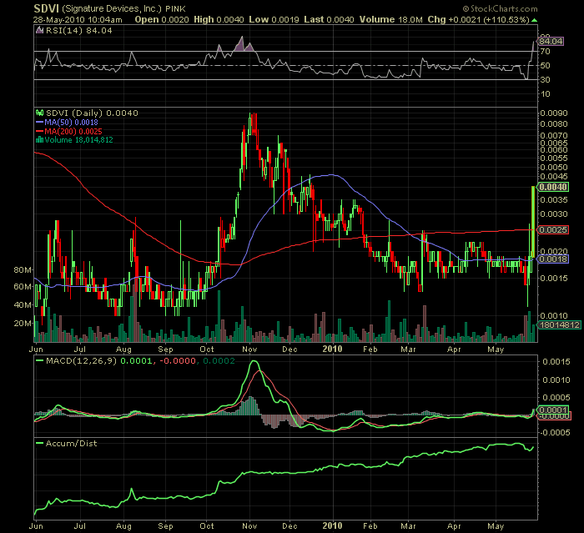Click the green up arrow after Chg percentage
The height and width of the screenshot is (533, 584).
535,20
